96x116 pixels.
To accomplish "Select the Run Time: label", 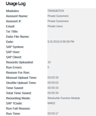I will (x=13, y=114).
